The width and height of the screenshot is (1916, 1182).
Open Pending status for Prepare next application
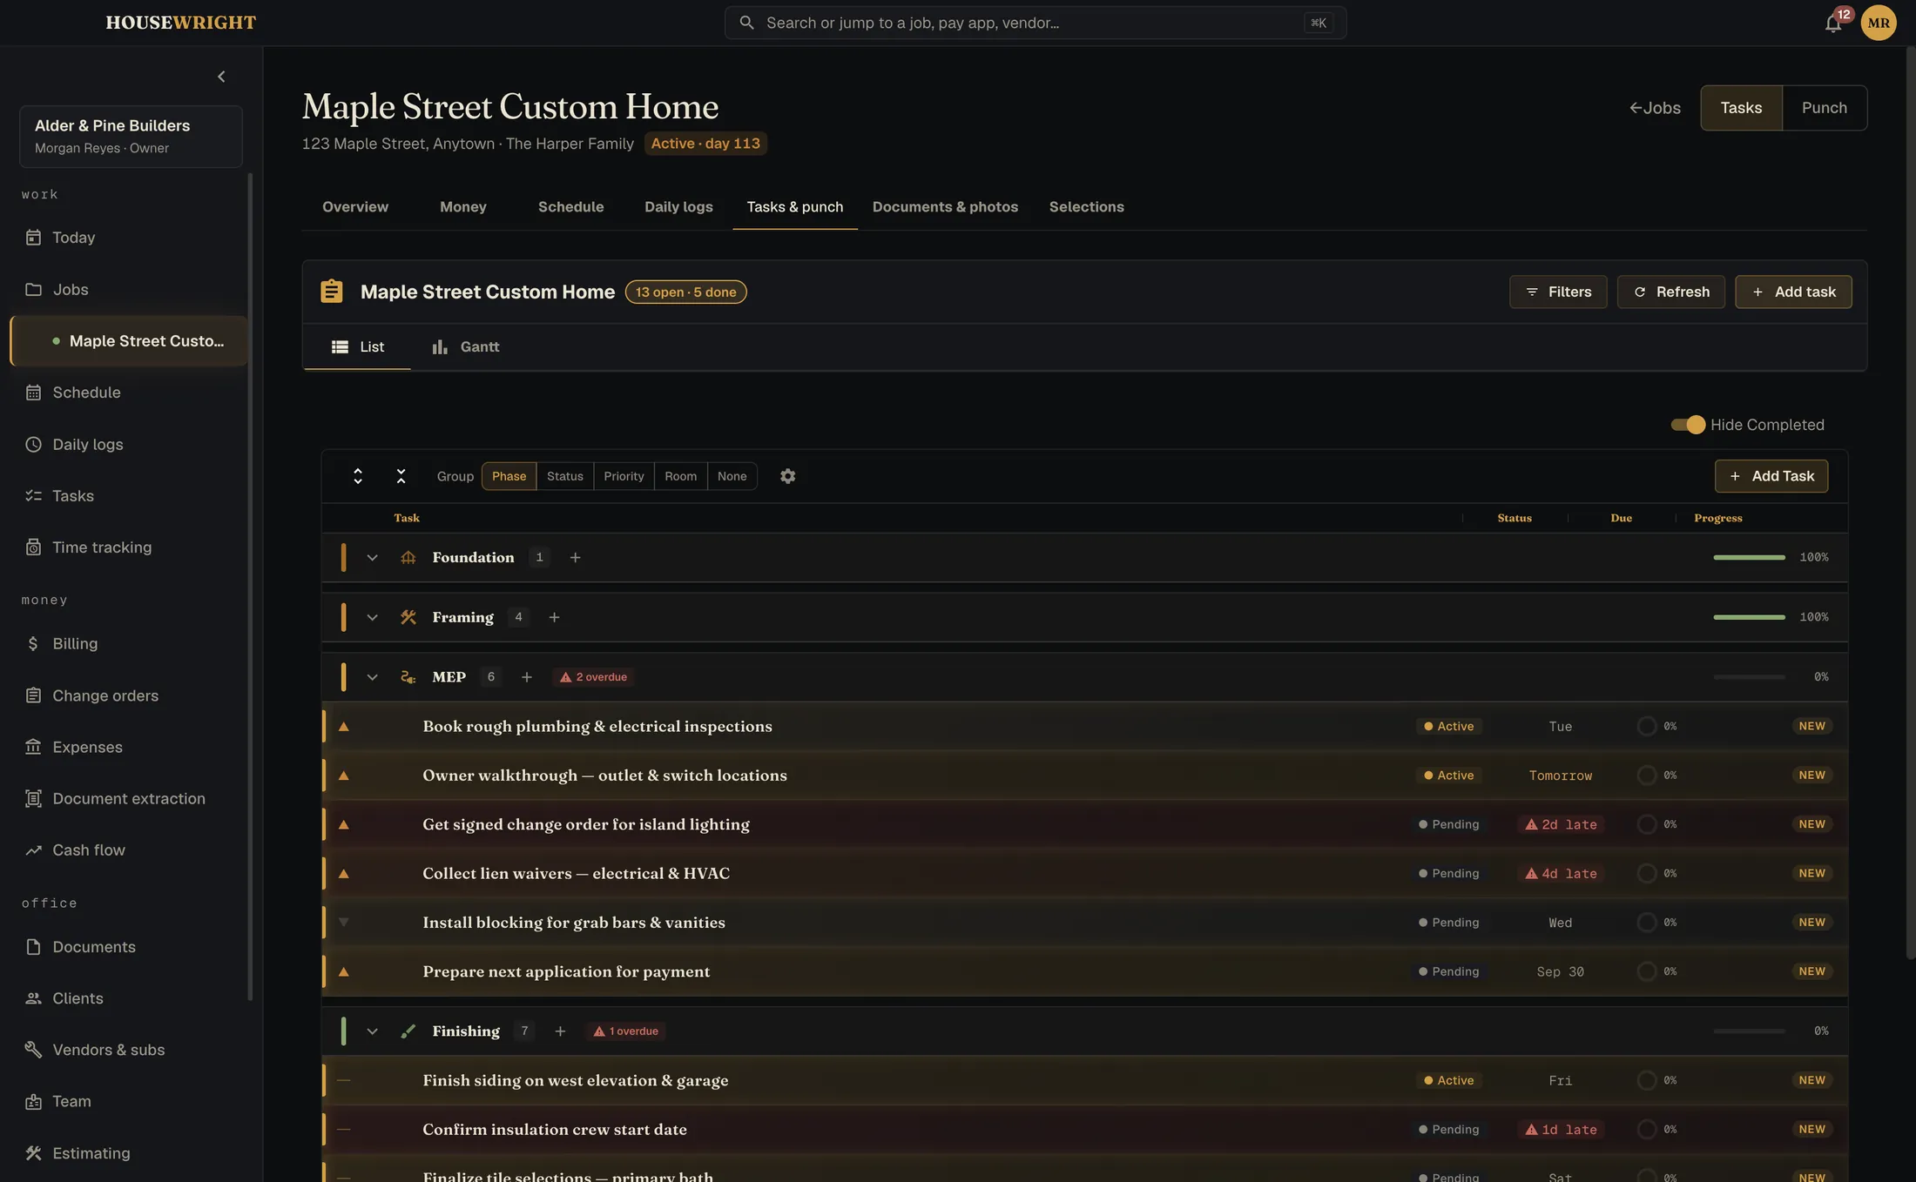tap(1448, 971)
